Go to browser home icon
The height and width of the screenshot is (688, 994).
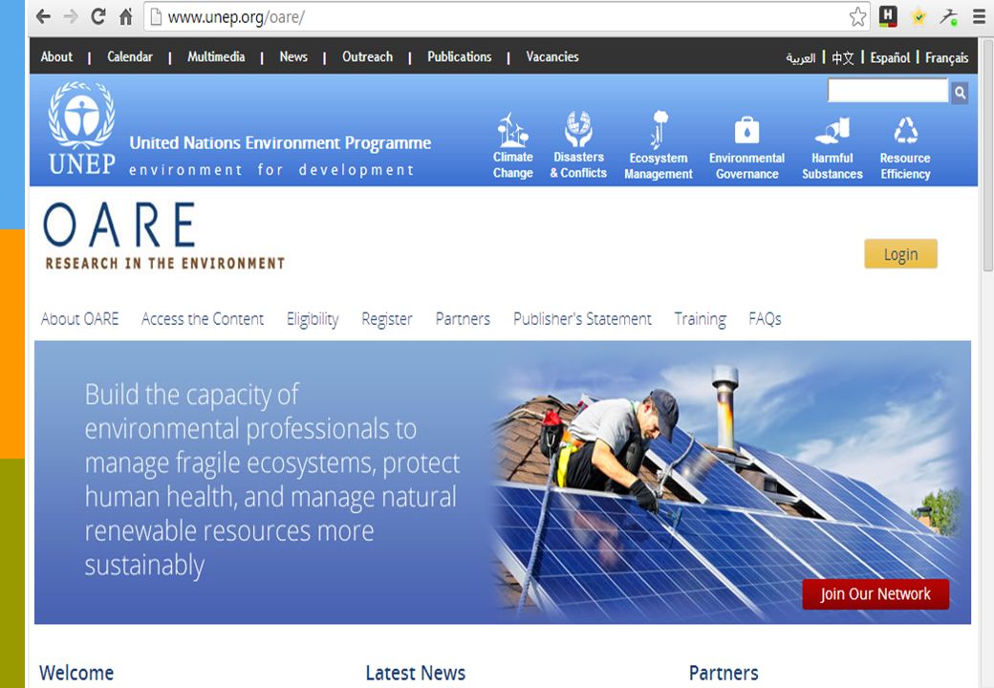(x=126, y=16)
